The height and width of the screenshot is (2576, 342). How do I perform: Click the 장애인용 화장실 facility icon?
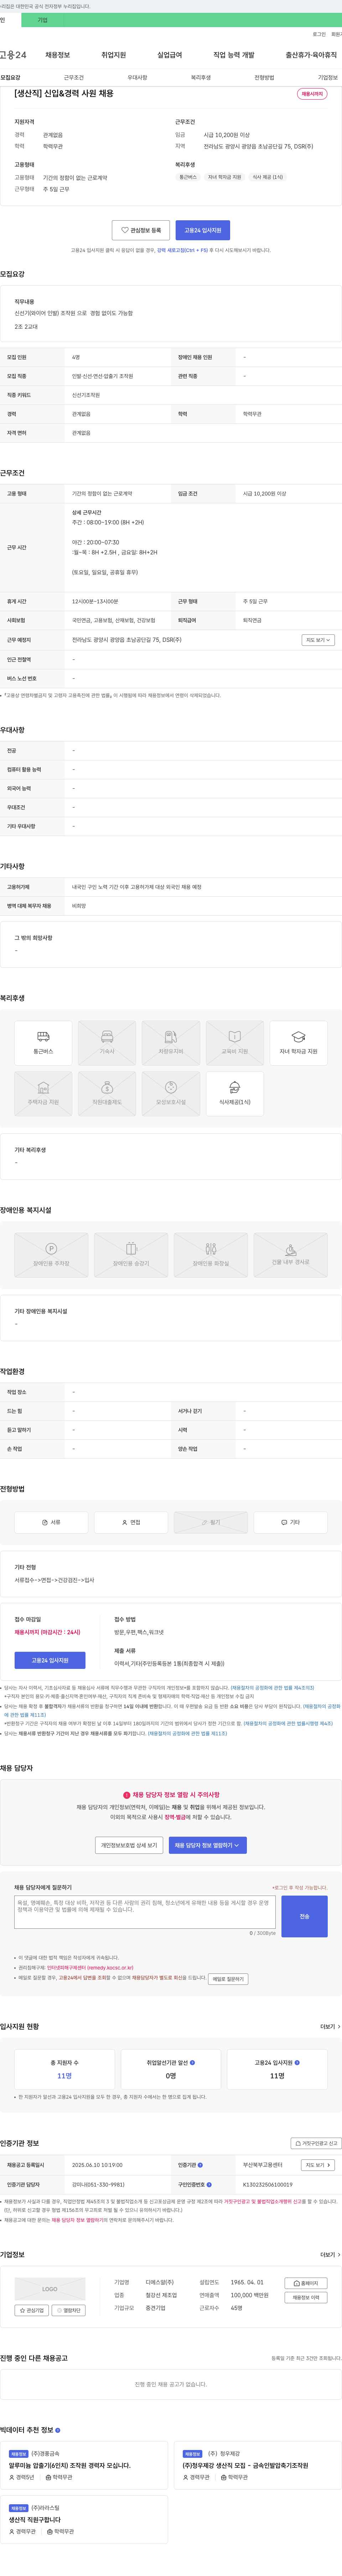tap(211, 1255)
